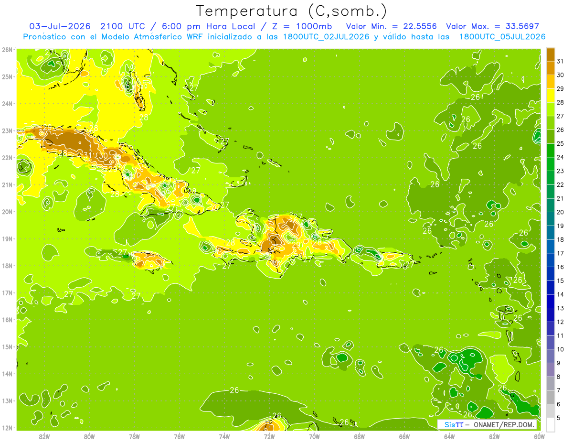Image resolution: width=573 pixels, height=443 pixels.
Task: Click the "12N" latitude axis label
Action: pyautogui.click(x=7, y=428)
